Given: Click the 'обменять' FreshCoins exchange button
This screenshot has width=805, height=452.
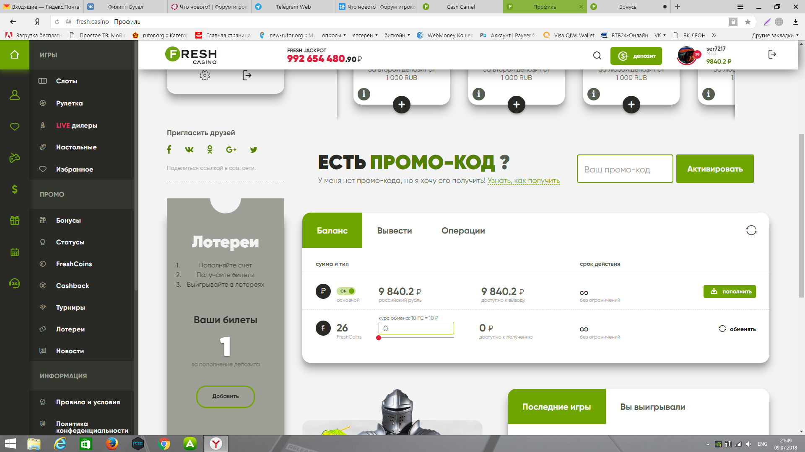Looking at the screenshot, I should click(737, 329).
